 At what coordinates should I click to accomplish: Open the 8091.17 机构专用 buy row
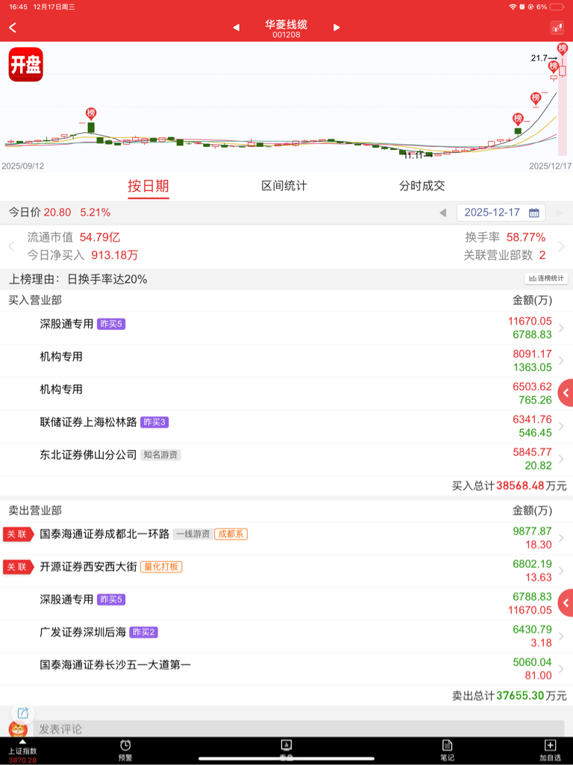tap(286, 361)
